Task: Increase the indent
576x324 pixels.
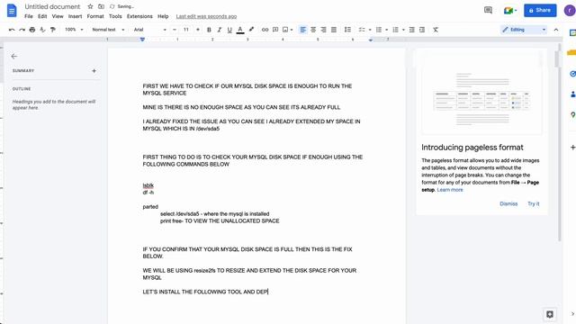Action: coord(422,30)
